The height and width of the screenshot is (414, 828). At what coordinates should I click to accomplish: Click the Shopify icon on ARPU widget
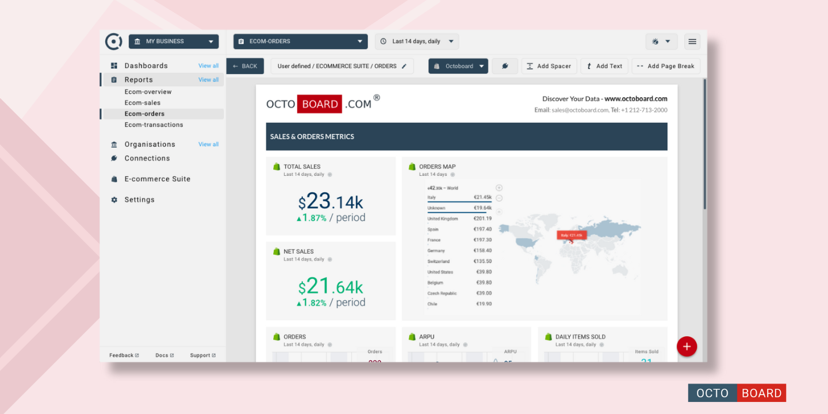[x=412, y=337]
